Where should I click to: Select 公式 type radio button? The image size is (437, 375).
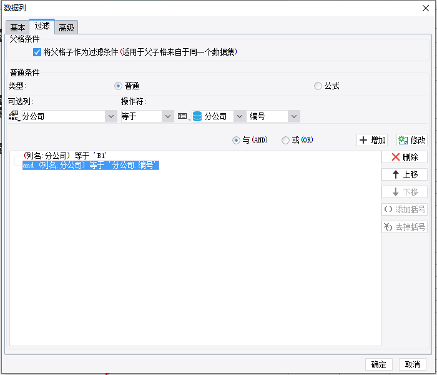[x=318, y=86]
